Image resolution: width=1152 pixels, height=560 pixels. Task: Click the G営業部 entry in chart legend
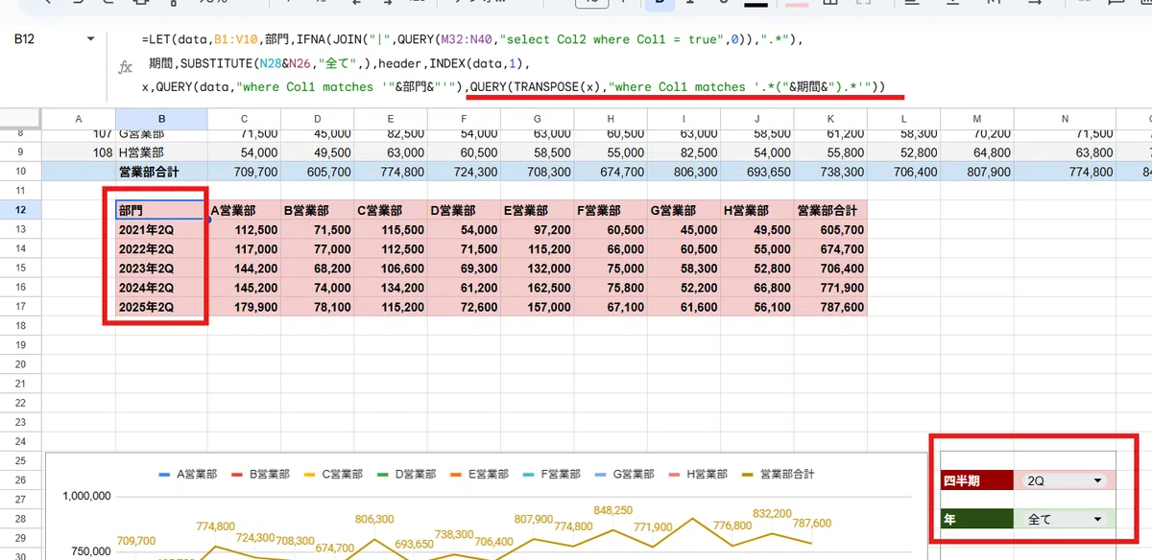tap(625, 474)
